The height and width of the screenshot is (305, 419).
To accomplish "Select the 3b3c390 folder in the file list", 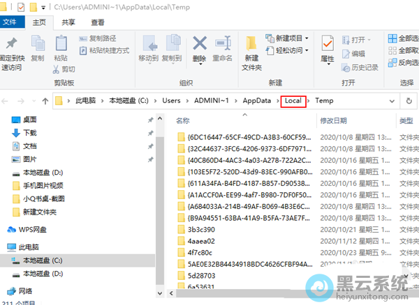I will (x=201, y=229).
